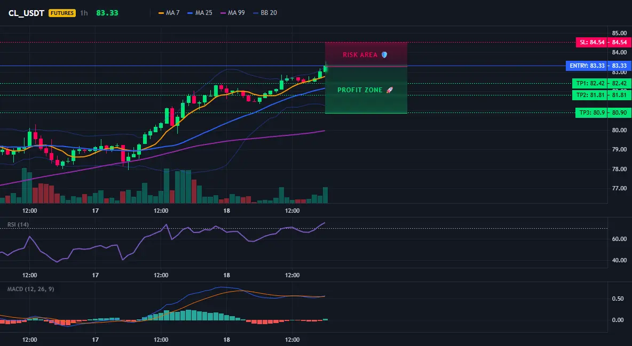Toggle the BB 20 legend item

click(265, 13)
